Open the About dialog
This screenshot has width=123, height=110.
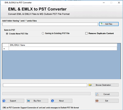(x=61, y=101)
